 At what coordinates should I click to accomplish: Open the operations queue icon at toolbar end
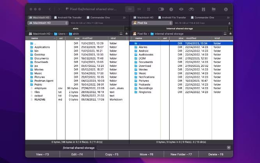pos(226,9)
